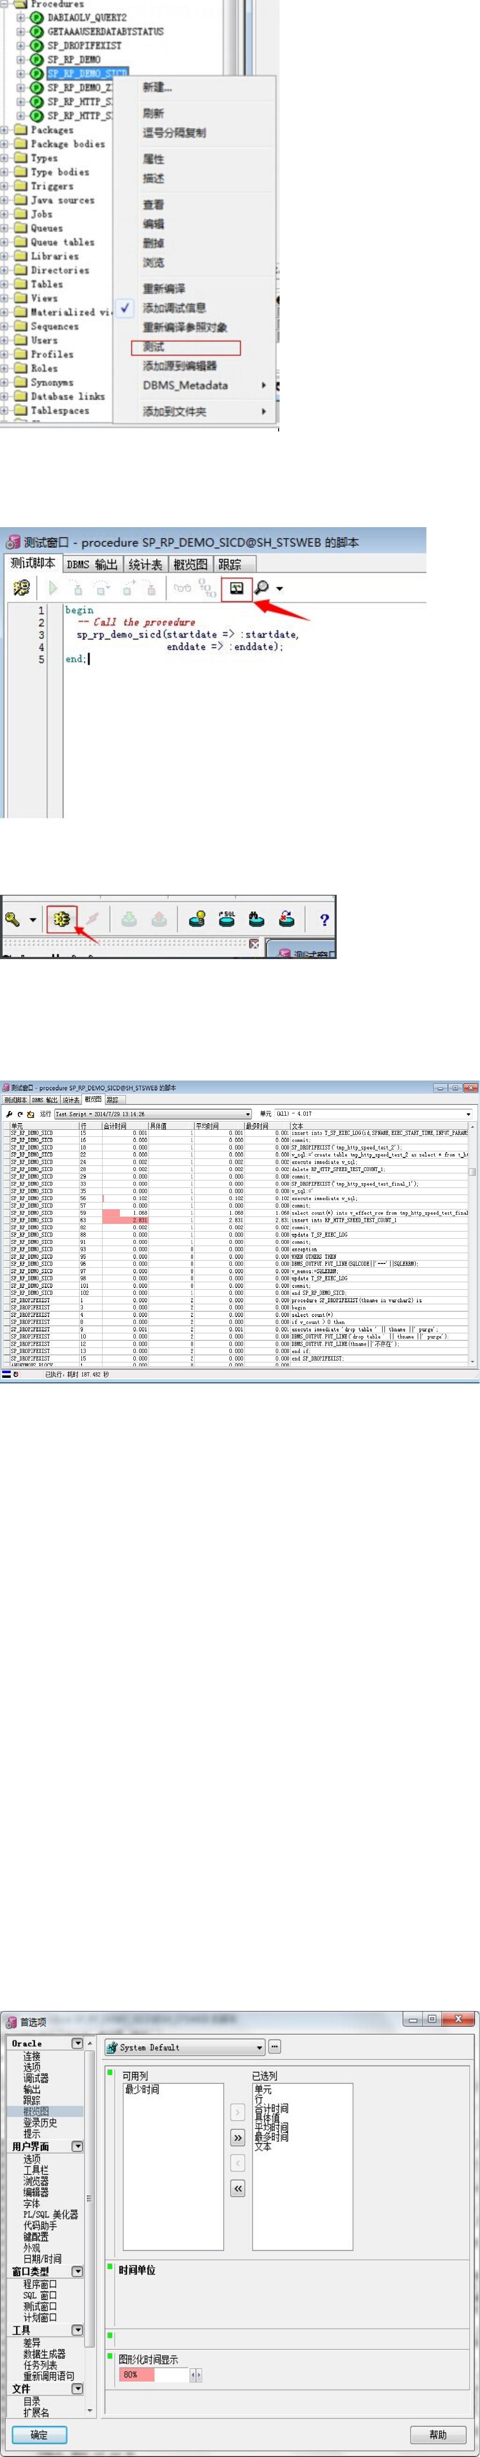Select SP_RP_DEMO_SICD procedure in tree
Viewport: 480px width, 2457px height.
coord(87,74)
